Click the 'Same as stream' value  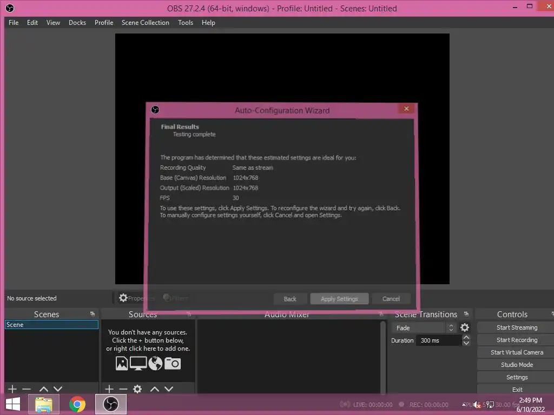tap(253, 168)
